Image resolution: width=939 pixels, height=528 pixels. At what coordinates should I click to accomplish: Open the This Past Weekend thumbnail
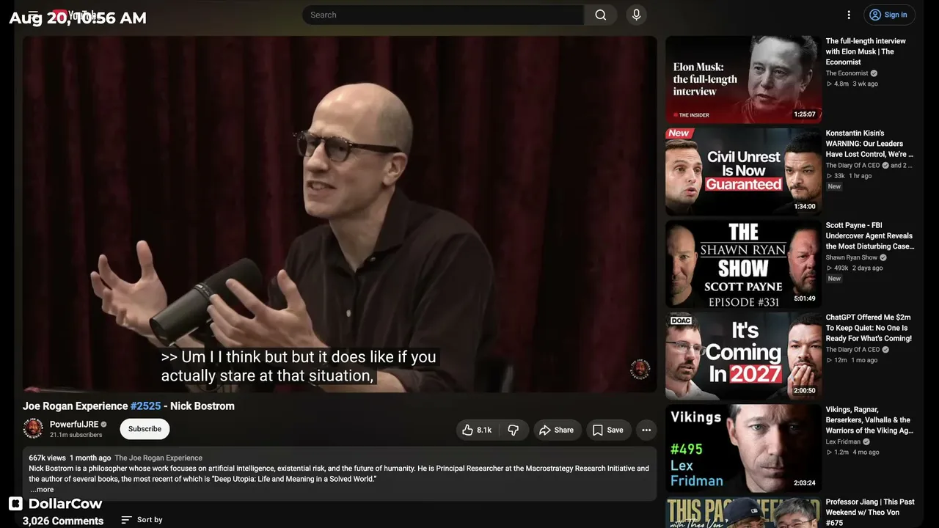point(744,513)
